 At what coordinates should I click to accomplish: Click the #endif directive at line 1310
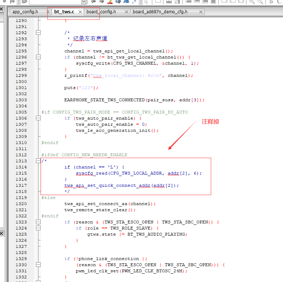click(x=50, y=143)
